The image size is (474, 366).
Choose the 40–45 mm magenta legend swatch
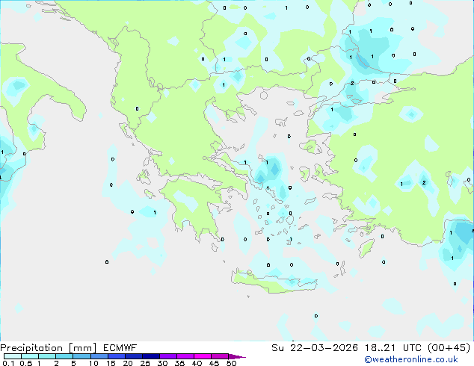[x=203, y=356]
